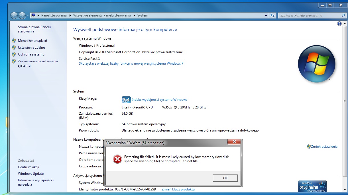Click OK in the error dialog
The image size is (348, 195).
(x=225, y=178)
